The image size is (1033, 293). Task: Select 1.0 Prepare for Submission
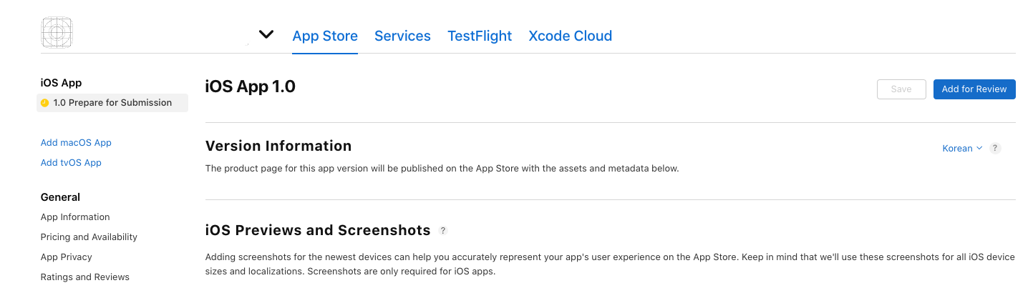point(112,103)
